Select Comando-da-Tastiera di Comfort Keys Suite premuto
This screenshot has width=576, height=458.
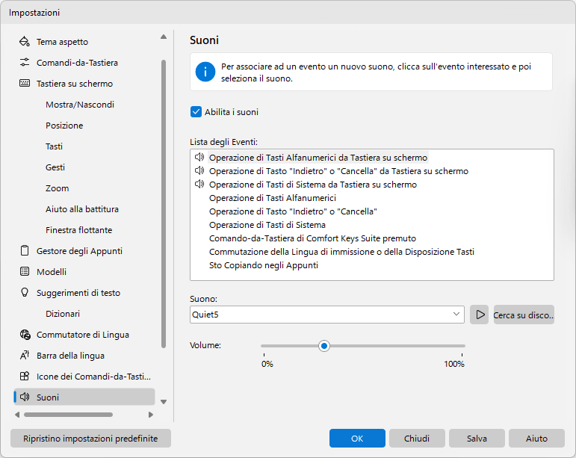pyautogui.click(x=312, y=238)
